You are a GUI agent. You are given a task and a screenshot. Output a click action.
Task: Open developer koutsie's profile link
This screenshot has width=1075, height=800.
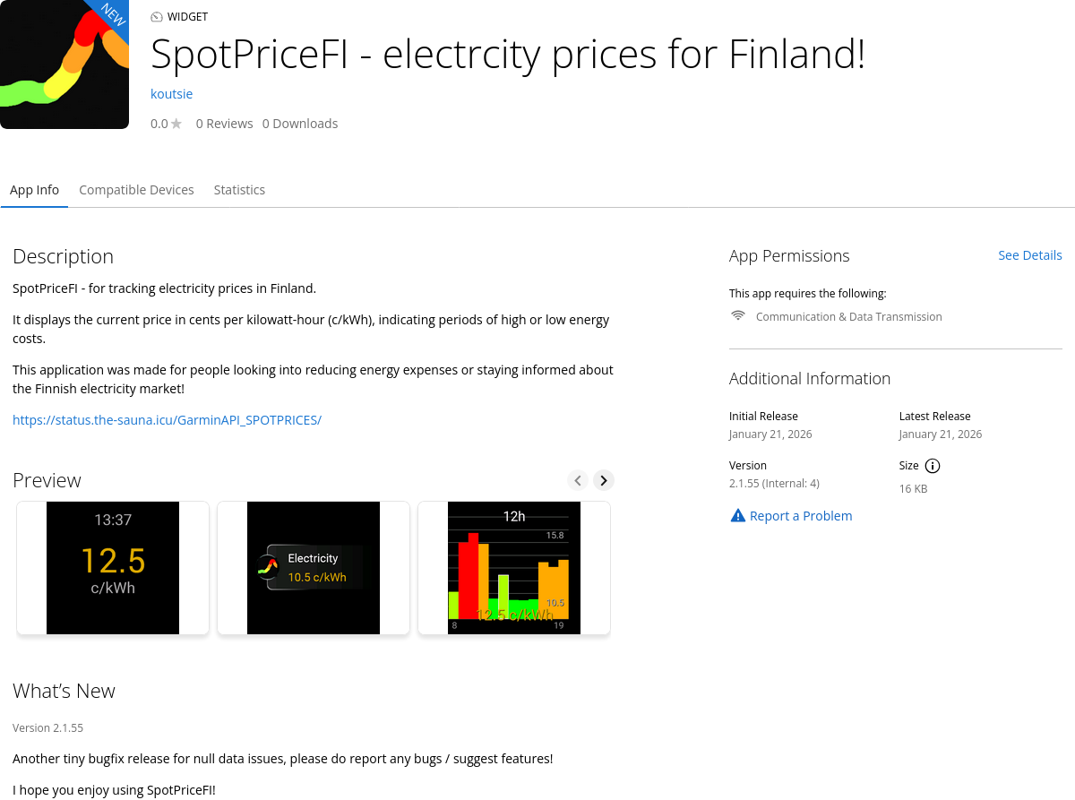coord(171,94)
